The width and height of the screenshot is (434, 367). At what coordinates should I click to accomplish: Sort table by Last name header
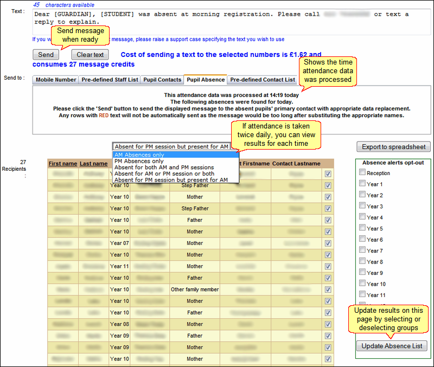coord(93,164)
